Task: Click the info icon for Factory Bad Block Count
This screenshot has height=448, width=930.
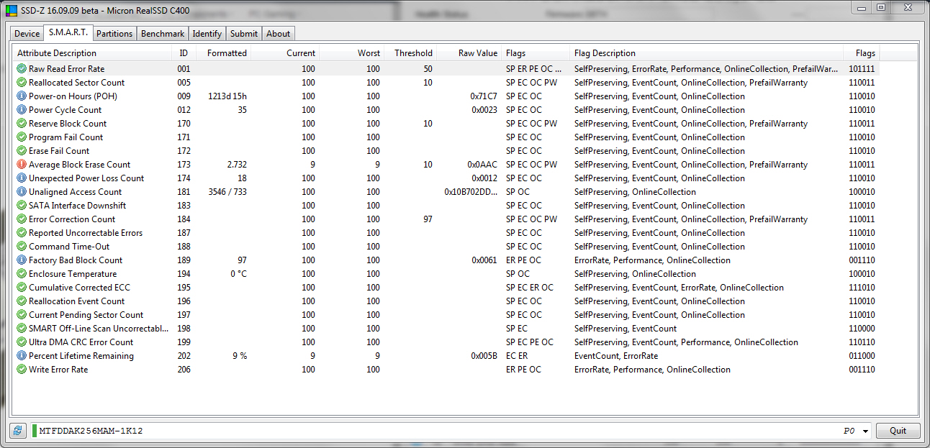Action: (x=22, y=260)
